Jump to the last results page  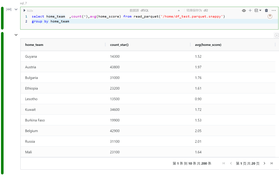(x=272, y=163)
